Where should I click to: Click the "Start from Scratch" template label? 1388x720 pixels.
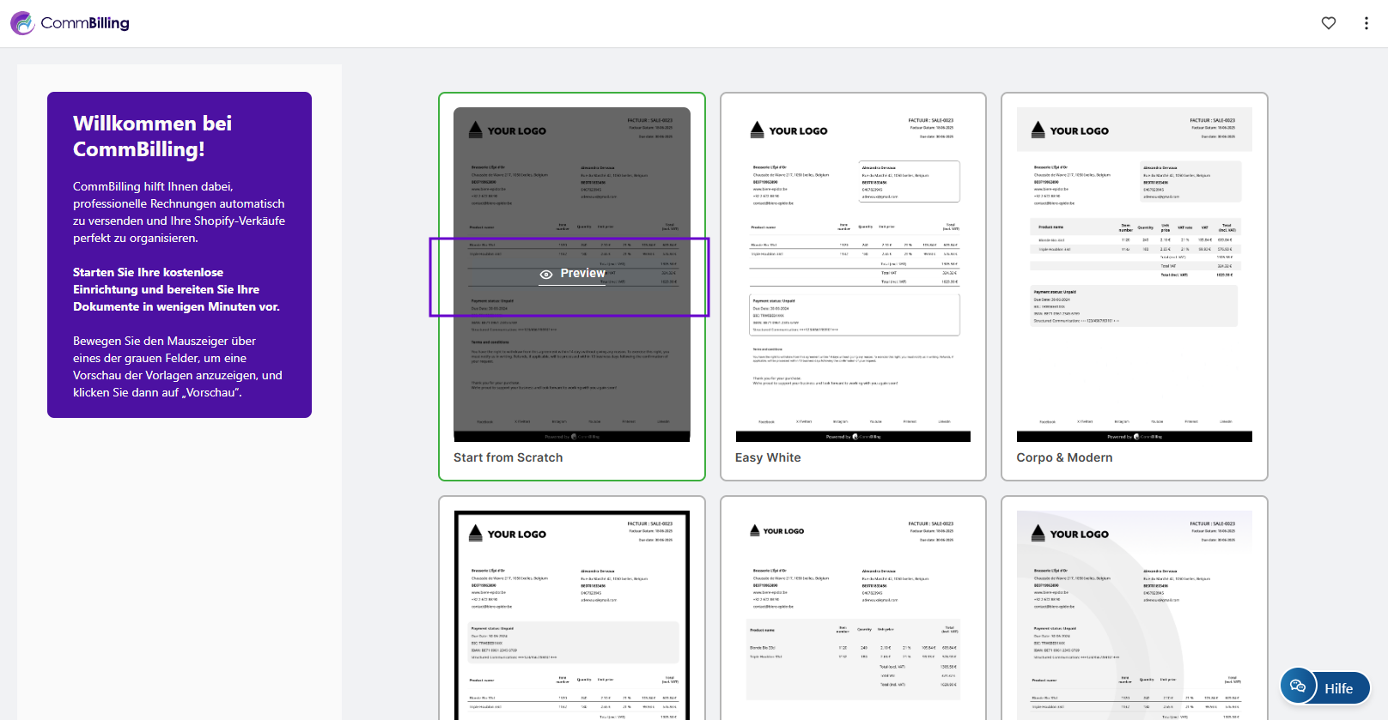[508, 457]
